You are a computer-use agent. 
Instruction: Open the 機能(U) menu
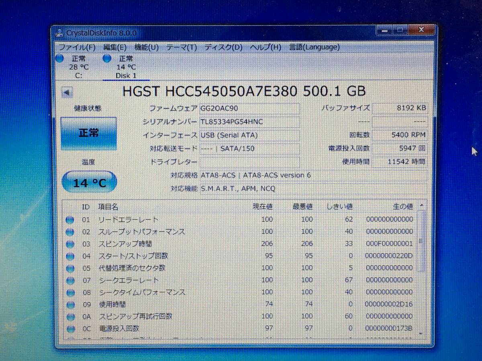(x=147, y=47)
